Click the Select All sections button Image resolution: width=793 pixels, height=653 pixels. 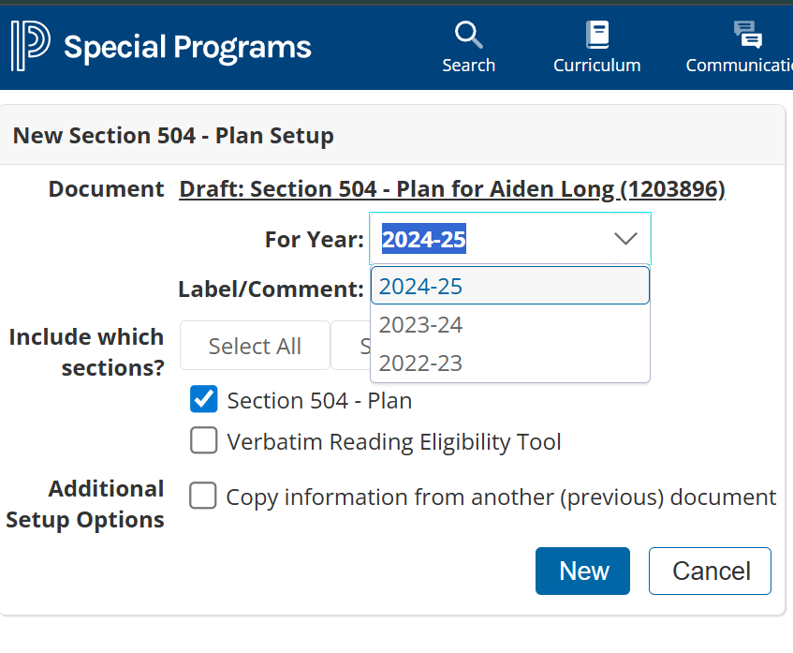255,346
